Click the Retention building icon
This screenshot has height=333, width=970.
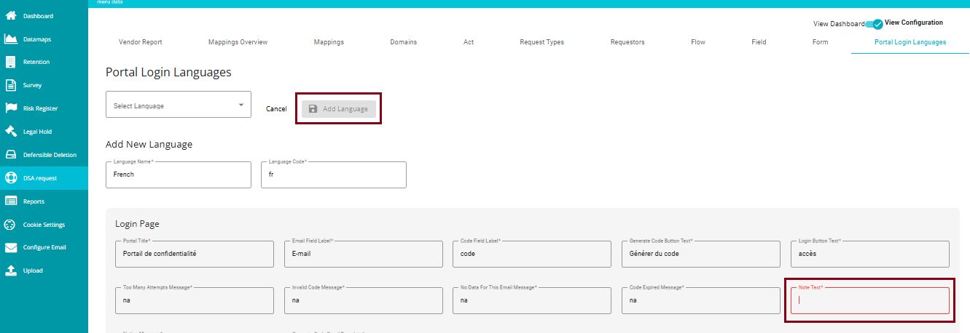point(11,62)
